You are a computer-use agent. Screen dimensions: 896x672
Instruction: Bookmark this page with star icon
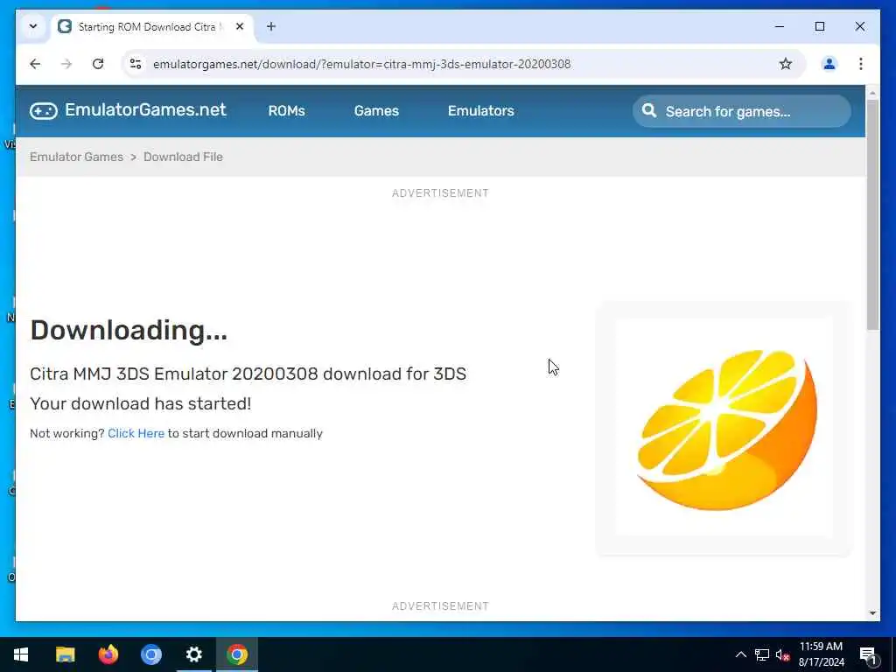pos(786,64)
